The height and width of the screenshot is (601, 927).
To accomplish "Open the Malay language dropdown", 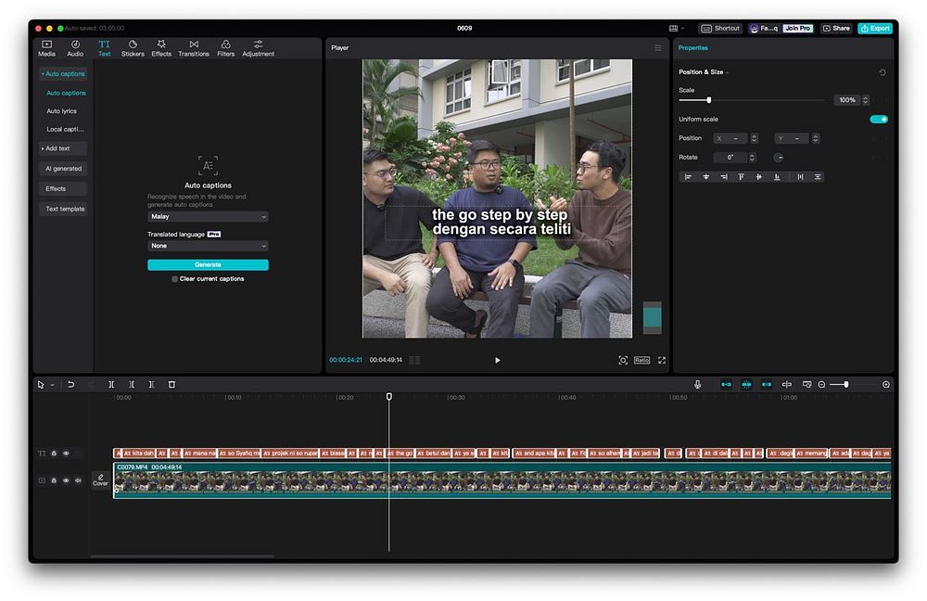I will [x=208, y=217].
